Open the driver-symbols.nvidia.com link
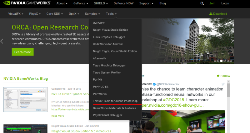Screen dimensions: 250x133 70,109
